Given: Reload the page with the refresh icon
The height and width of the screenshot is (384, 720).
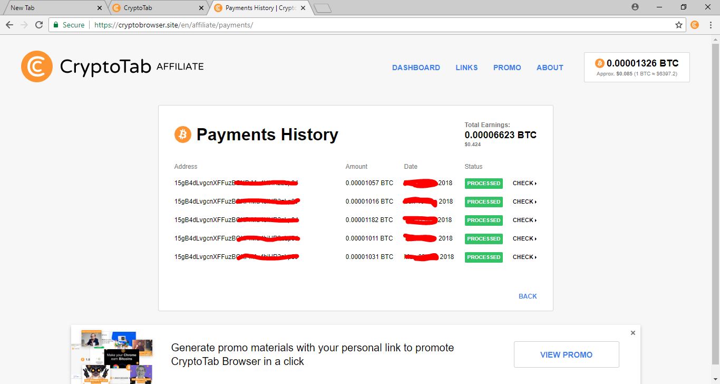Looking at the screenshot, I should [x=39, y=25].
